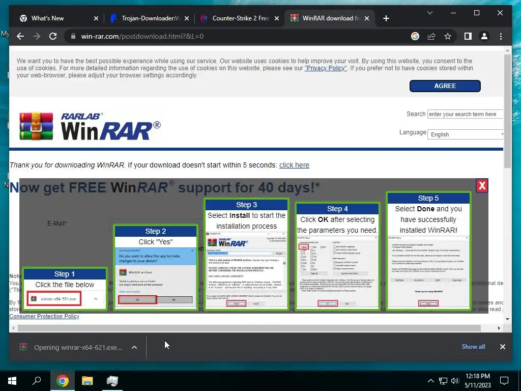Close the What's New tab
The height and width of the screenshot is (391, 521).
96,18
